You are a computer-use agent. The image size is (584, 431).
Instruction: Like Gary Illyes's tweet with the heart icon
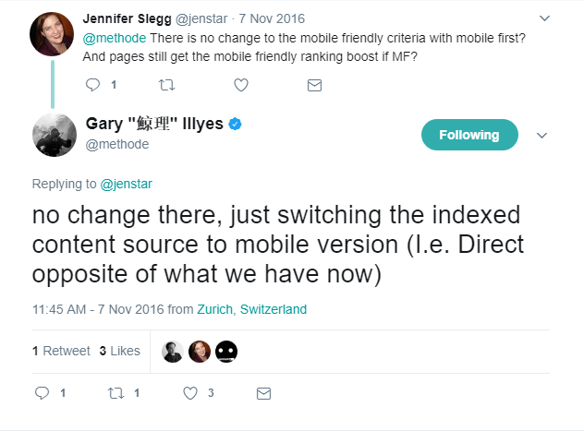click(190, 393)
